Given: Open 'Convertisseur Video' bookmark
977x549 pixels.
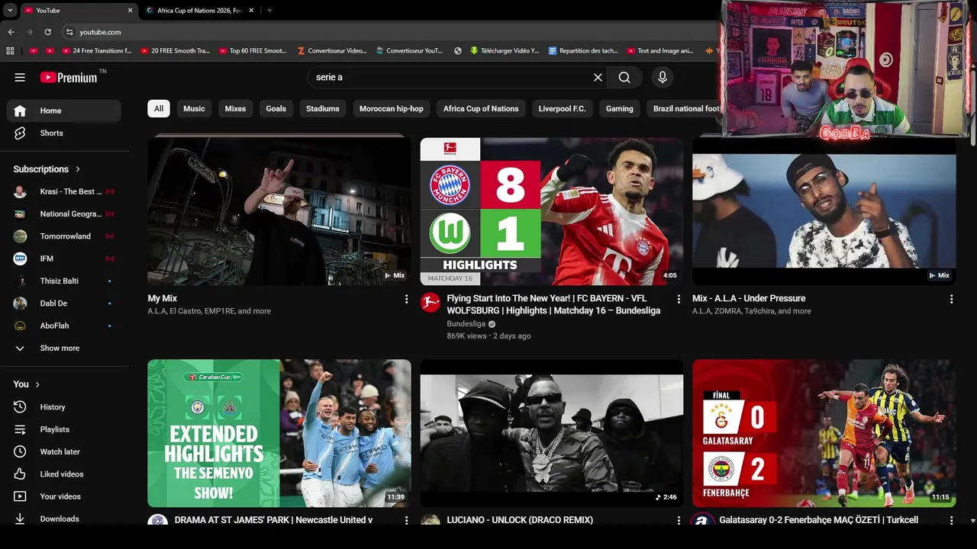Looking at the screenshot, I should click(x=332, y=51).
